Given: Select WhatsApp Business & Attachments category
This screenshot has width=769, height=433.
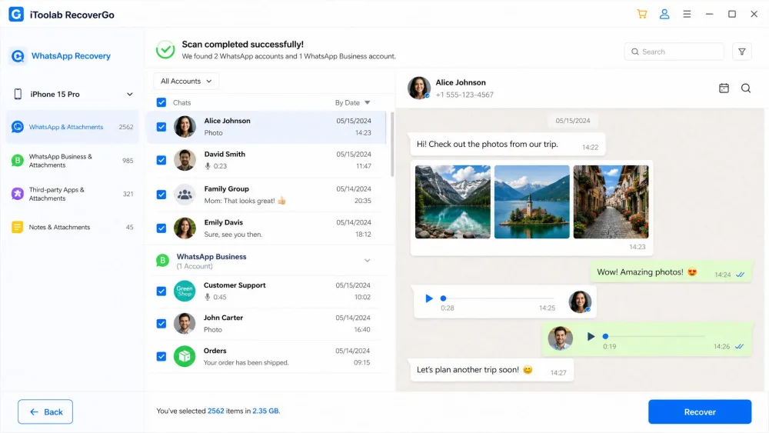Looking at the screenshot, I should (72, 161).
